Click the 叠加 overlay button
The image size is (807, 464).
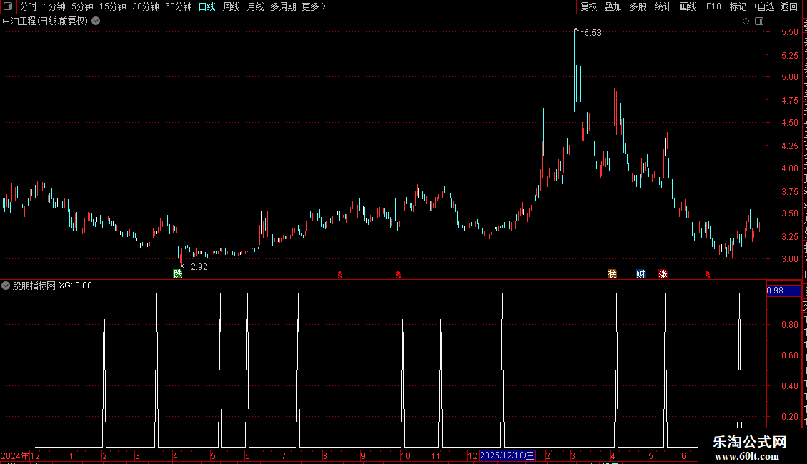pos(613,6)
